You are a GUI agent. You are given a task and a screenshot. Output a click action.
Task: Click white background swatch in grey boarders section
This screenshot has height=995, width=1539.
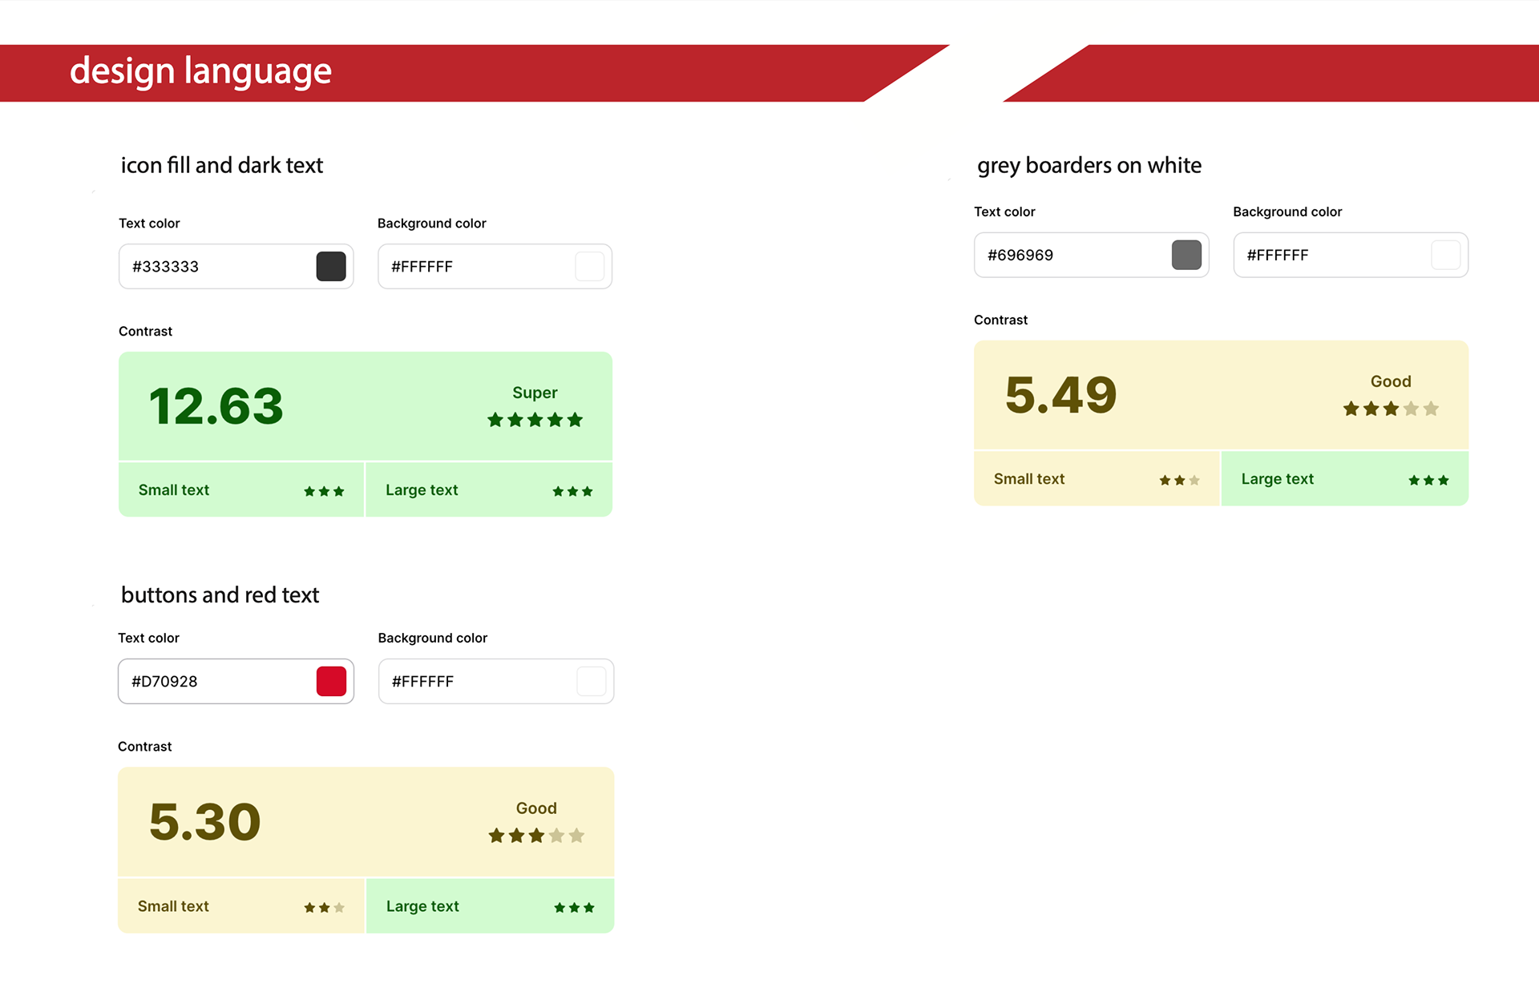(x=1445, y=255)
